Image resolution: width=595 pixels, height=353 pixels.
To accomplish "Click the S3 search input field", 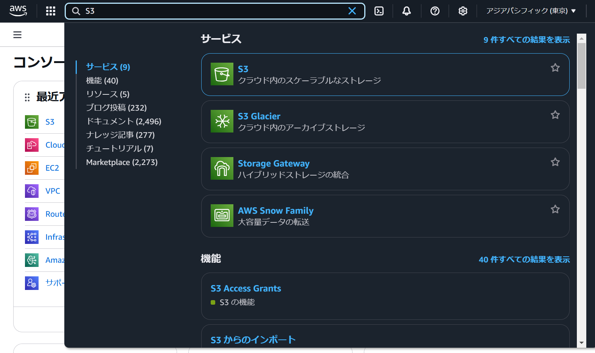I will click(x=215, y=11).
